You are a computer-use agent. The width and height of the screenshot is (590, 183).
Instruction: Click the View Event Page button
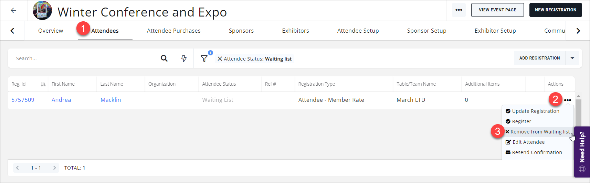point(497,10)
